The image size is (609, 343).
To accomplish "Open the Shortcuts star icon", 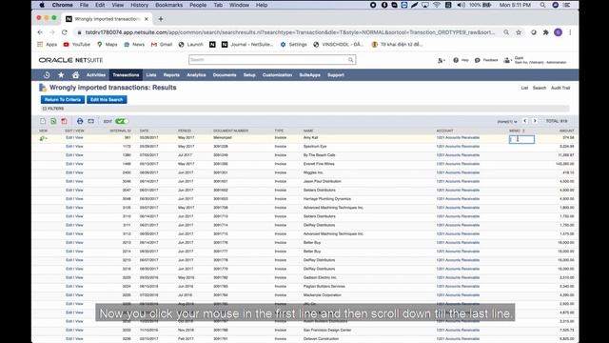I will [61, 75].
